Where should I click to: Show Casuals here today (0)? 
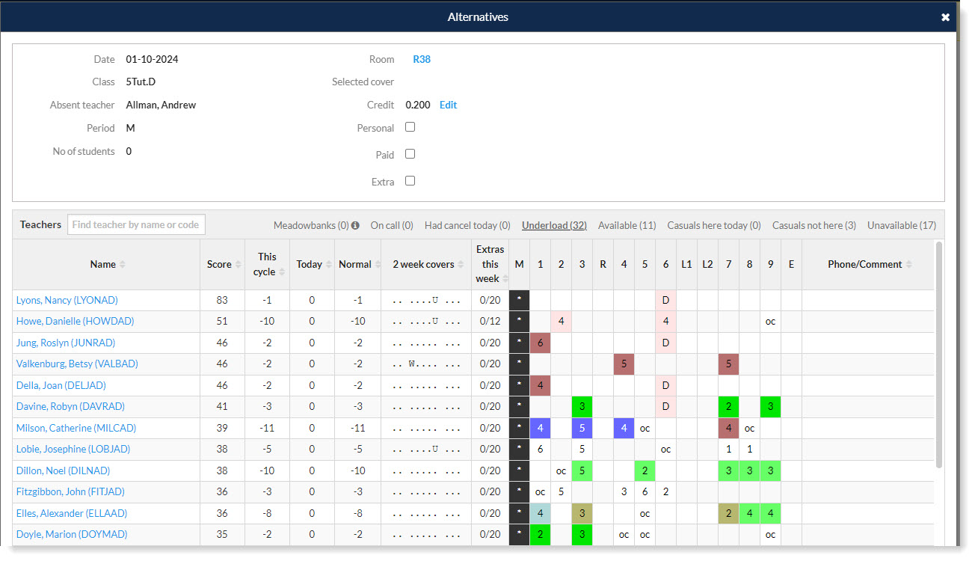pyautogui.click(x=714, y=225)
